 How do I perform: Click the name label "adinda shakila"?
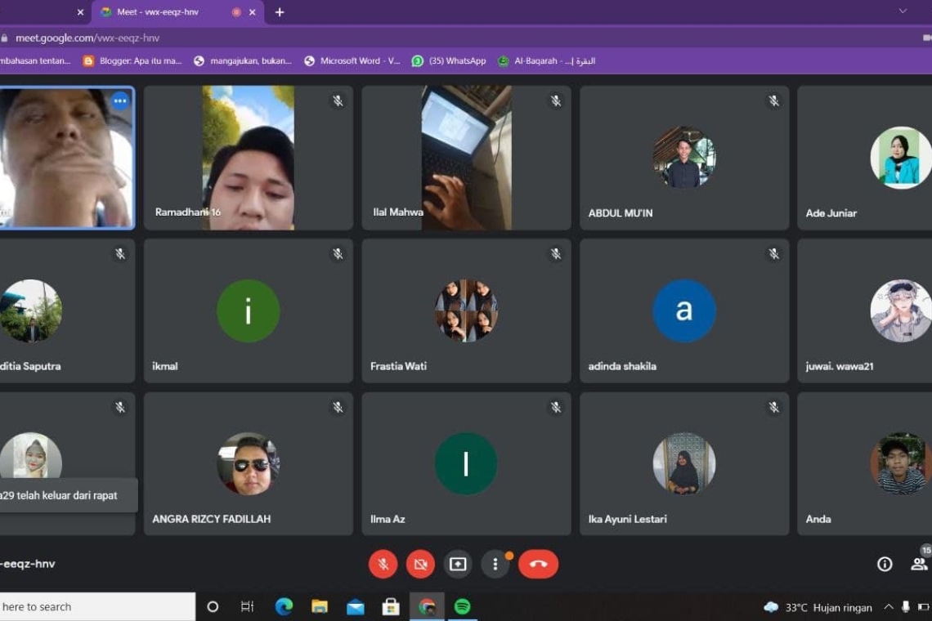point(622,366)
